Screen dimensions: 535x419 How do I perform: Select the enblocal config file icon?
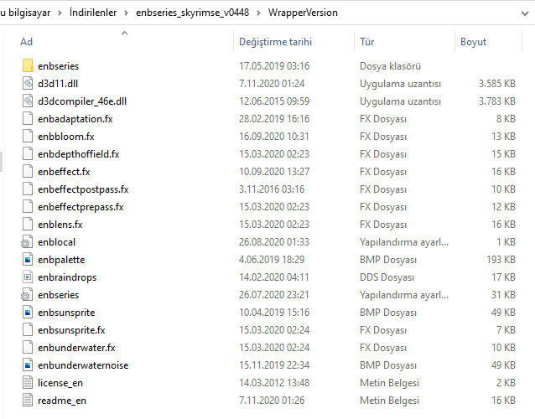(x=27, y=242)
